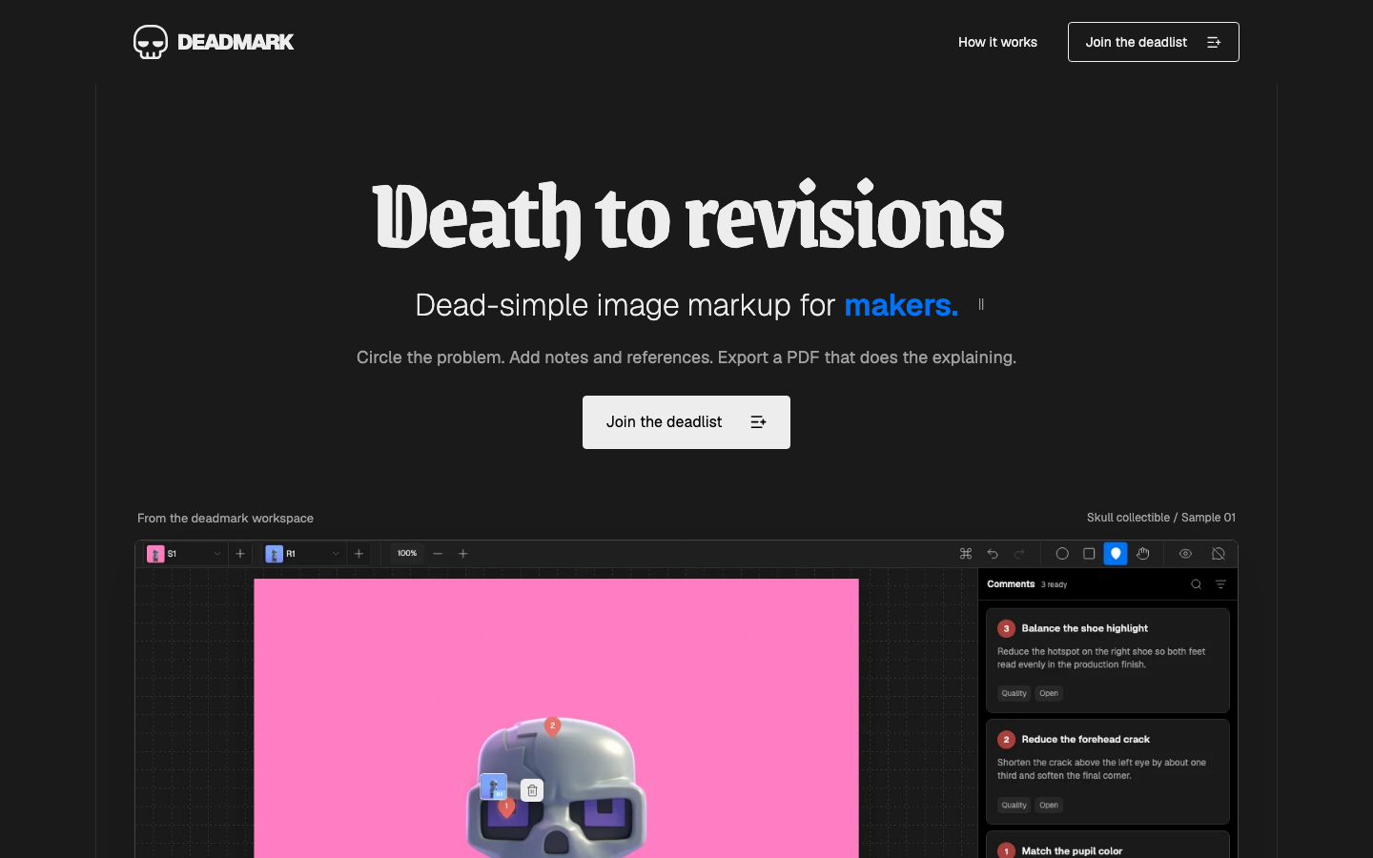Click Join the deadlist in the header
Viewport: 1373px width, 858px height.
[x=1154, y=42]
